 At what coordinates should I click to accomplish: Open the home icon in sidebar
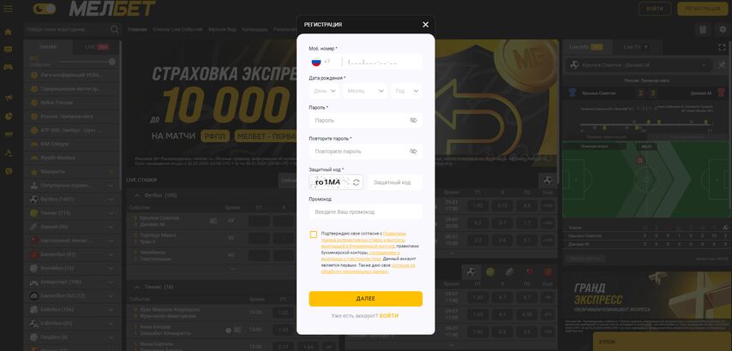[8, 33]
